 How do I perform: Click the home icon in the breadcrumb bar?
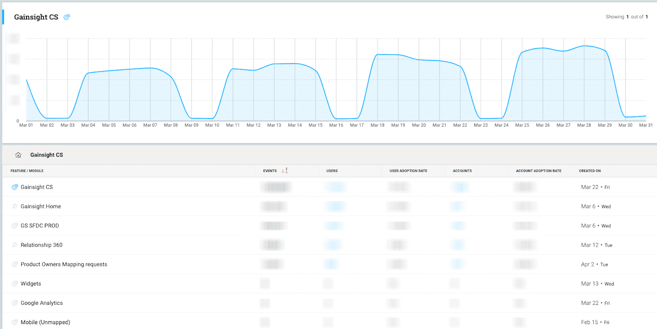pos(18,155)
